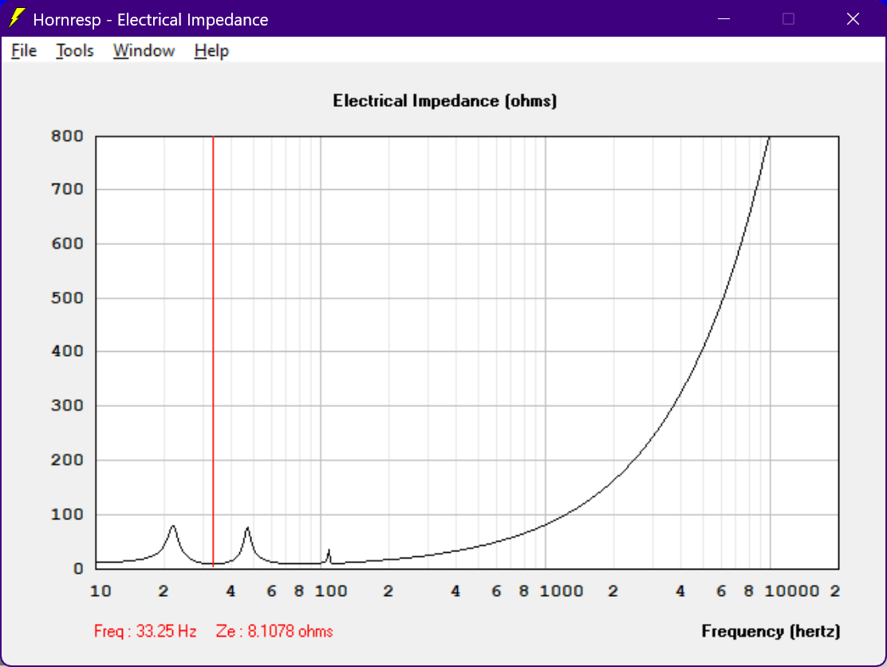Click the 800 value on vertical axis
The image size is (887, 667).
(67, 136)
